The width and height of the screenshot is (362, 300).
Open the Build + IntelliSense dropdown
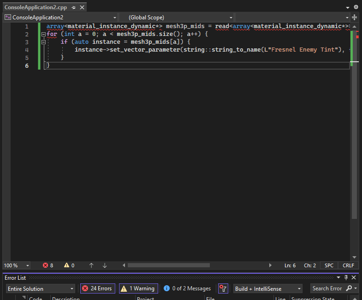(268, 288)
